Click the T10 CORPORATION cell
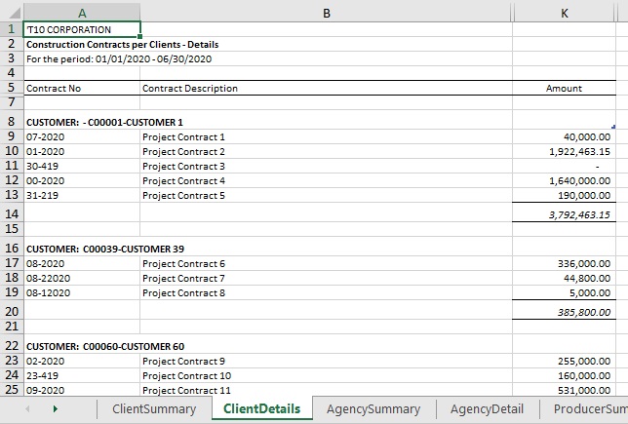The image size is (628, 424). 82,29
